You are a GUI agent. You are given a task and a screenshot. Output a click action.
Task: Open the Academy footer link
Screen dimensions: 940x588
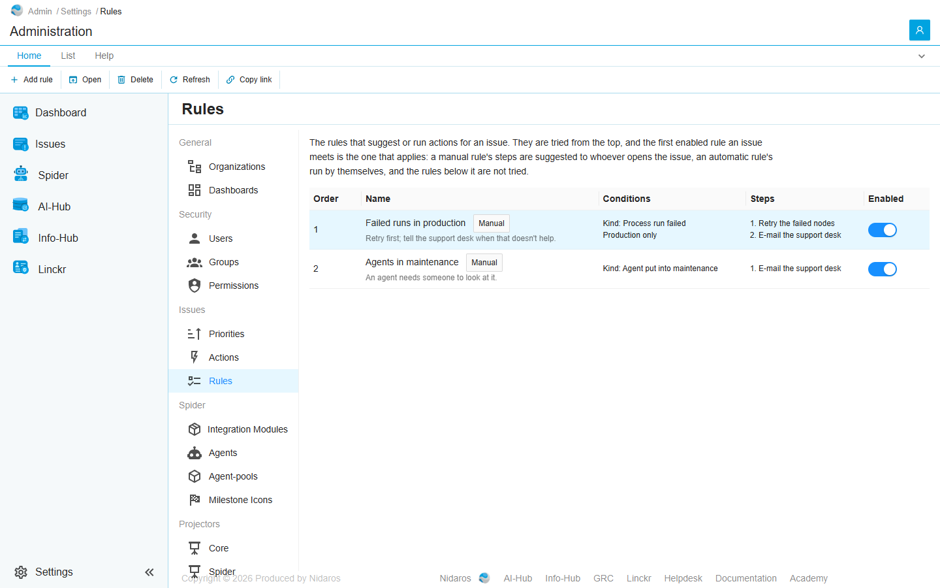click(x=809, y=578)
